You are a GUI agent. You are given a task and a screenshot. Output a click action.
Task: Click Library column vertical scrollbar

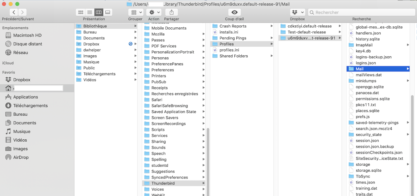pyautogui.click(x=208, y=161)
